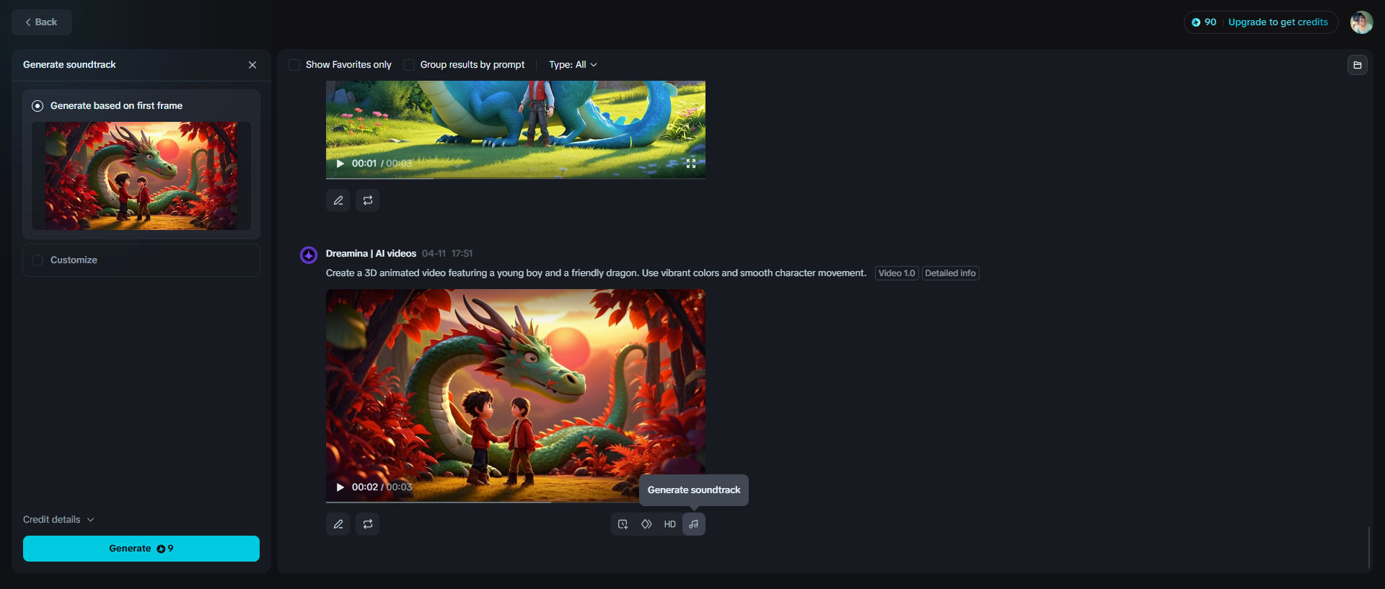Open the user profile avatar
The image size is (1385, 589).
1362,22
